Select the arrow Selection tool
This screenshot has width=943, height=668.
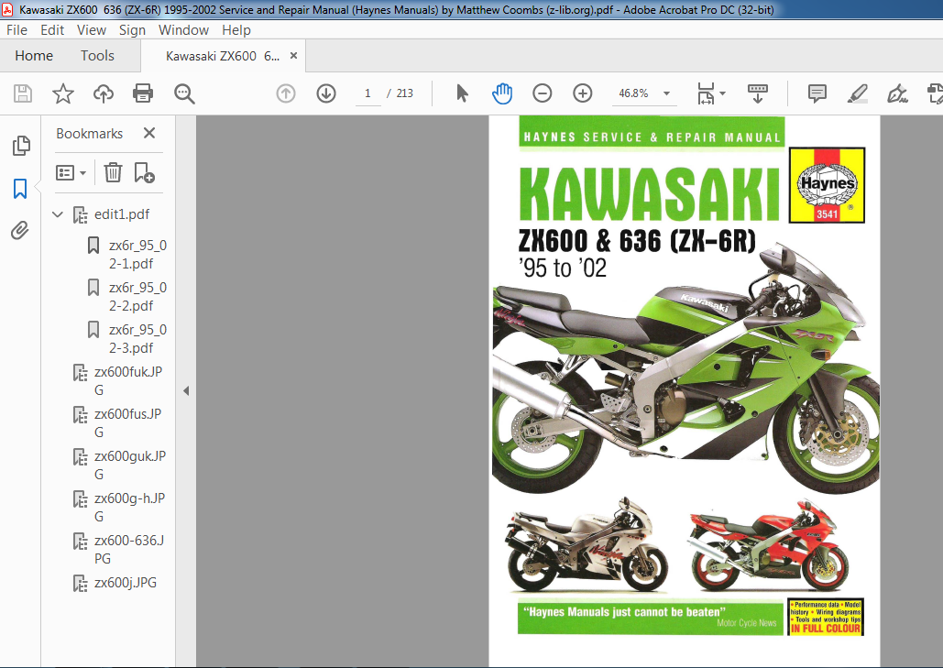(x=462, y=93)
